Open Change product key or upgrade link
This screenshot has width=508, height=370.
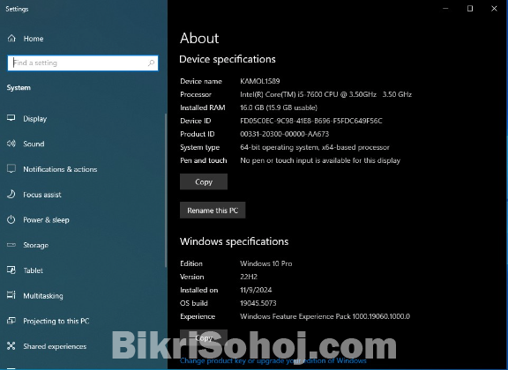(x=273, y=360)
